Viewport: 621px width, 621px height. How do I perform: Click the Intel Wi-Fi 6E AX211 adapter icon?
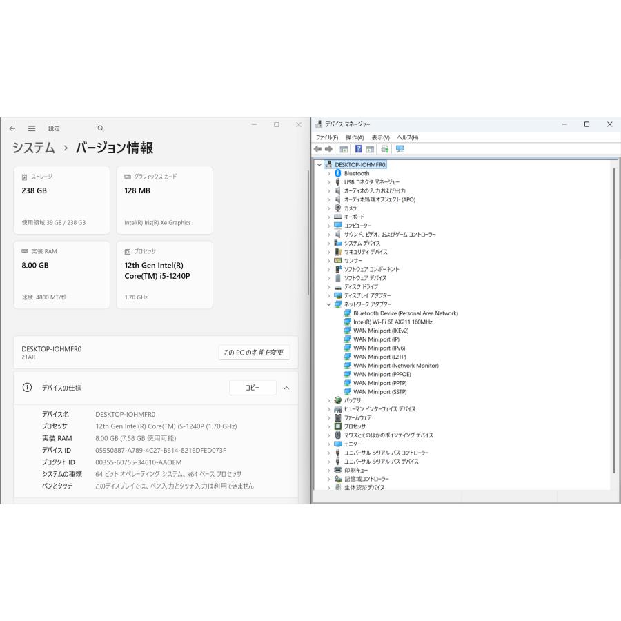tap(347, 322)
